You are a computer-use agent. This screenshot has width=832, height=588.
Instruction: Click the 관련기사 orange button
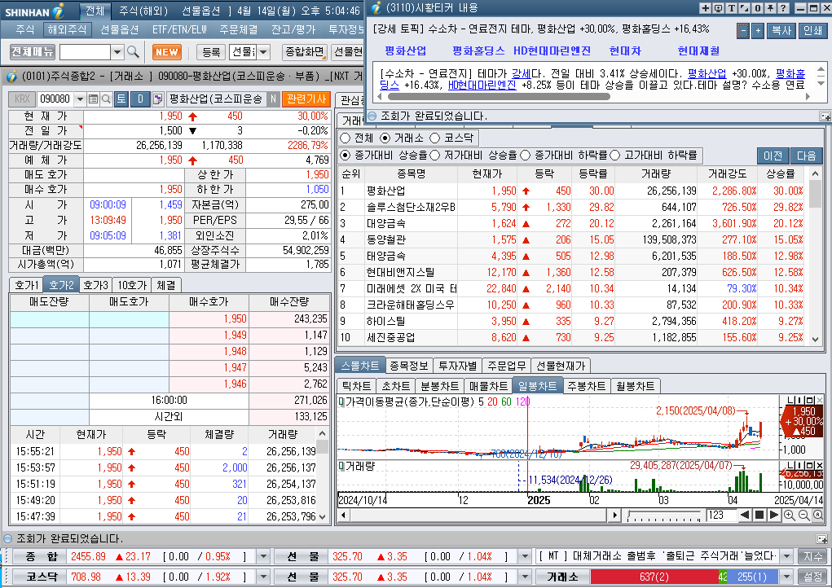coord(306,99)
